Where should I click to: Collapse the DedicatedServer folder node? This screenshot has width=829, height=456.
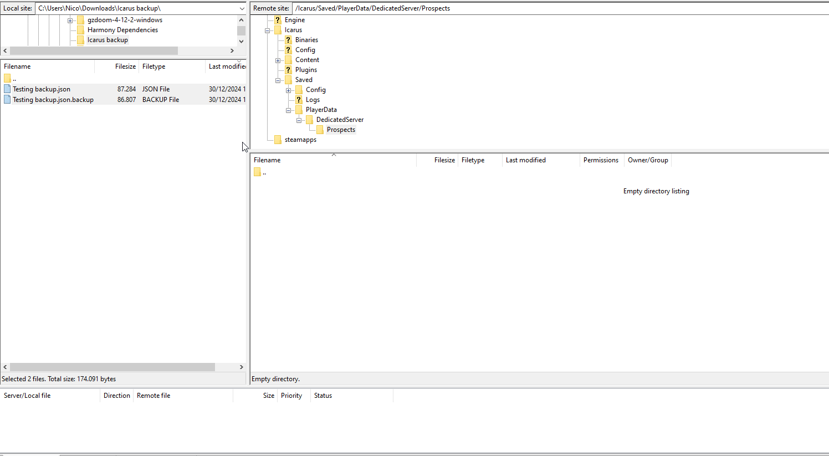click(x=299, y=120)
